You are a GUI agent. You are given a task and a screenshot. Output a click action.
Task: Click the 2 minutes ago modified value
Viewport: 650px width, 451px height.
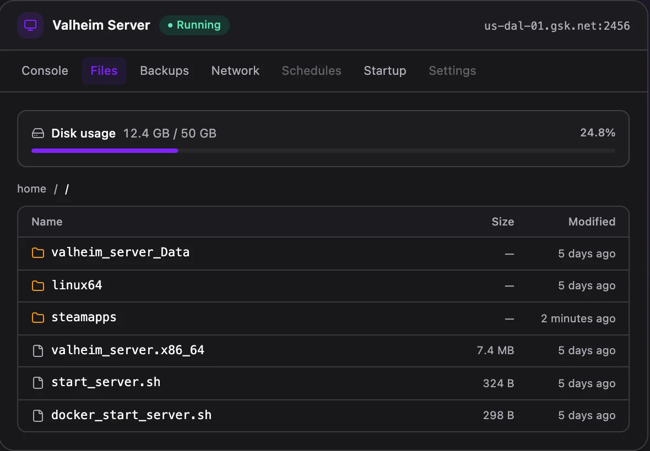pyautogui.click(x=578, y=318)
